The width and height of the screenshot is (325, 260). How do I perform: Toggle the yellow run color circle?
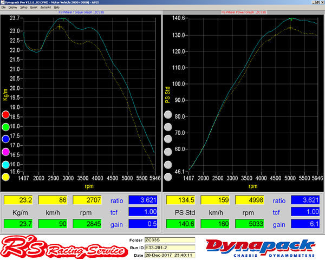pos(6,176)
